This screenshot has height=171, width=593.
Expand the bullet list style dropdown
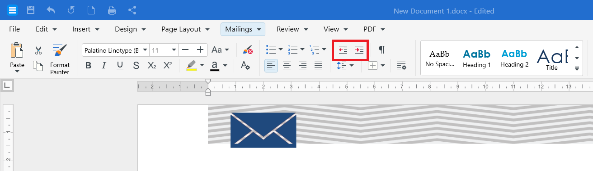[281, 49]
